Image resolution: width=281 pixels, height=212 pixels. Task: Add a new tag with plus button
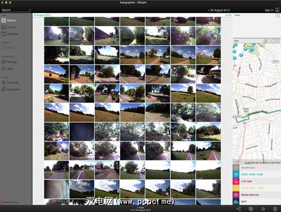click(x=277, y=15)
